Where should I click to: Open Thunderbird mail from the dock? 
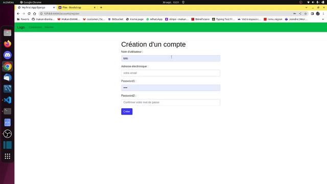click(x=7, y=78)
